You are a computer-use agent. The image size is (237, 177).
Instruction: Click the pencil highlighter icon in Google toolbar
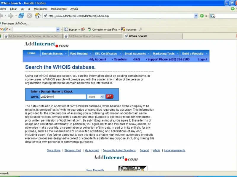point(140,29)
